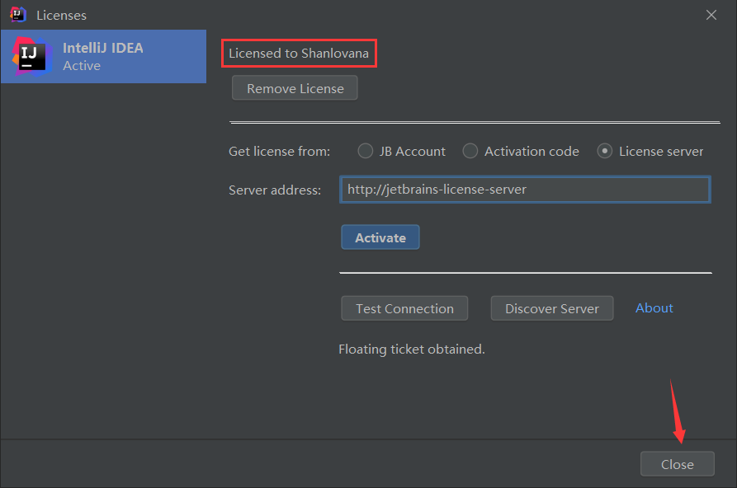Click the "Floating ticket obtained." status message
Screen dimensions: 737x488
(x=412, y=349)
